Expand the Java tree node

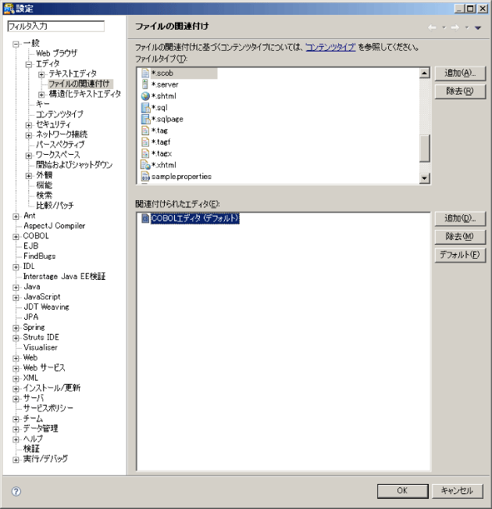[x=16, y=288]
